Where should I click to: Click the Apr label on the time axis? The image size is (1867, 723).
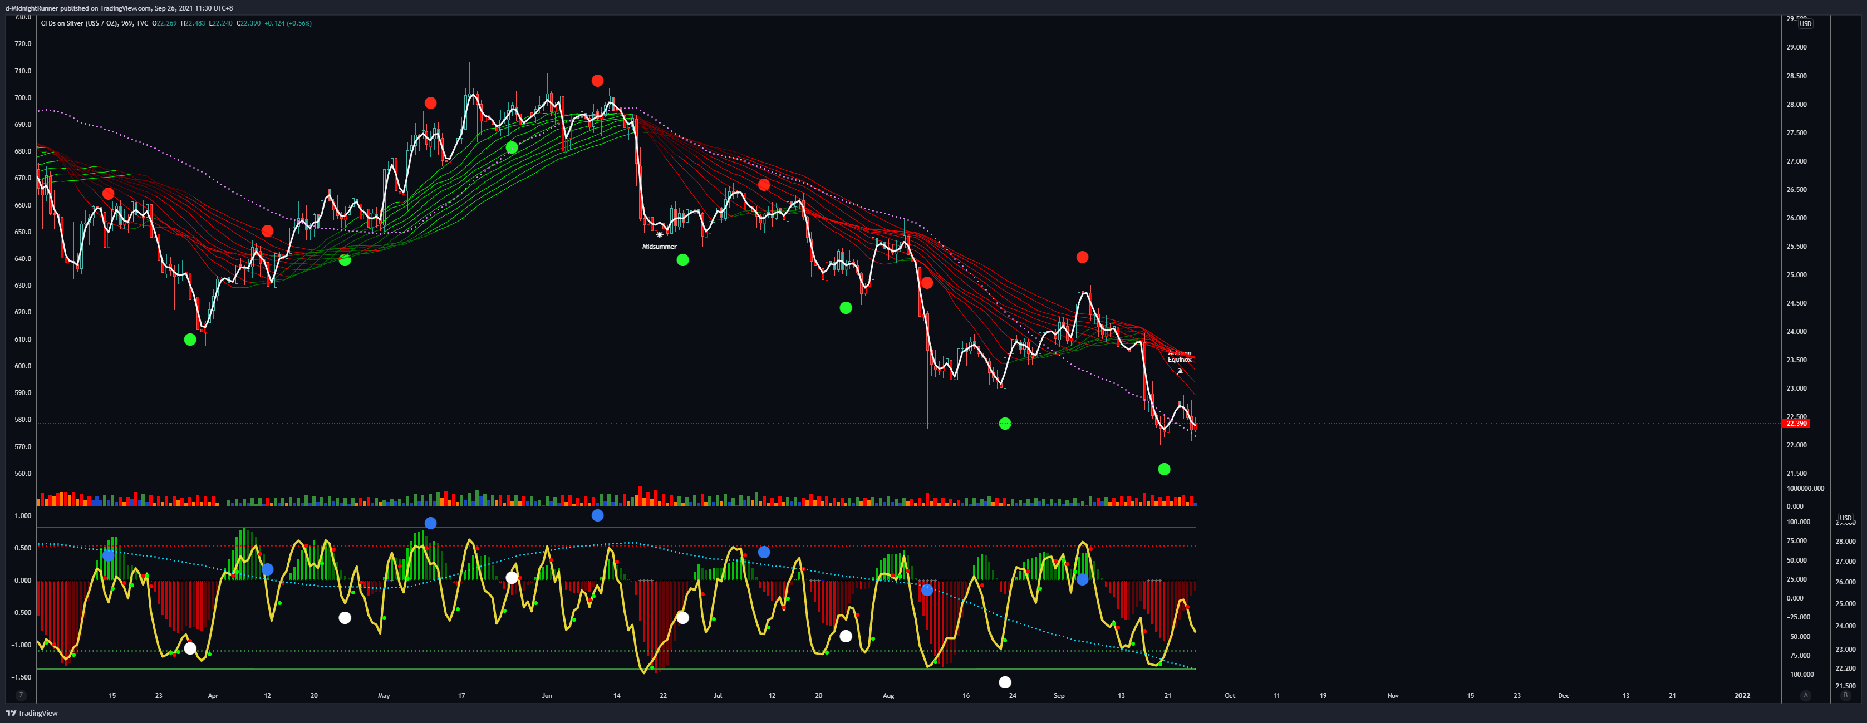click(x=213, y=696)
